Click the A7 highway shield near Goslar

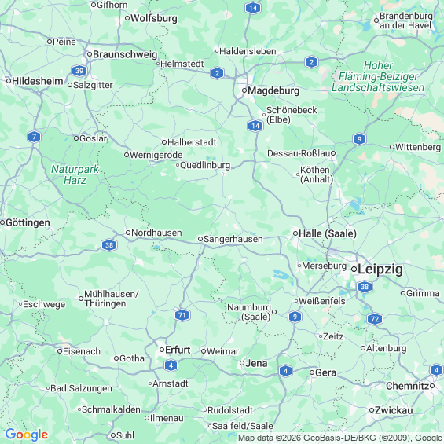point(35,137)
